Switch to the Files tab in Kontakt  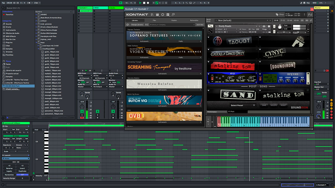154,20
